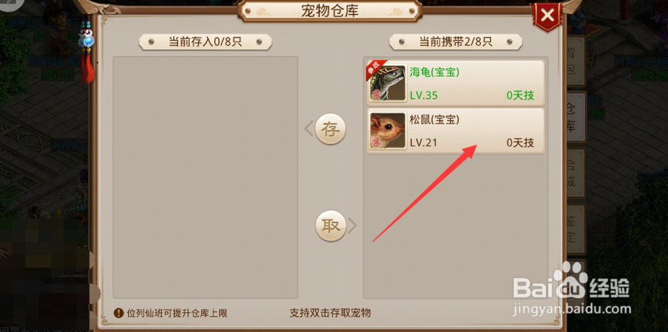This screenshot has height=332, width=668.
Task: Select the 松鼠(宝宝) LV.21 entry row
Action: click(456, 131)
